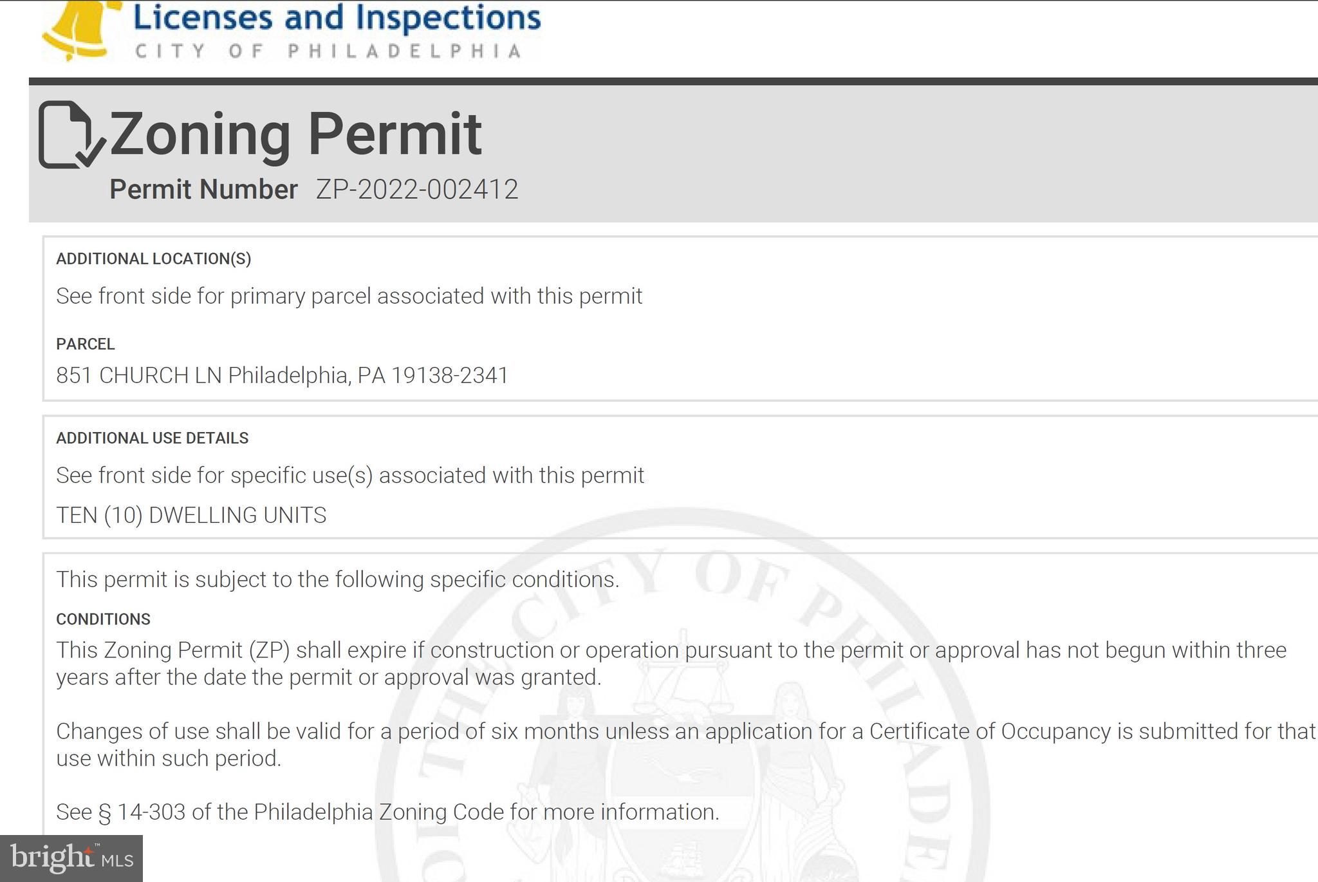
Task: Click the specific use(s) front side note
Action: pyautogui.click(x=350, y=476)
